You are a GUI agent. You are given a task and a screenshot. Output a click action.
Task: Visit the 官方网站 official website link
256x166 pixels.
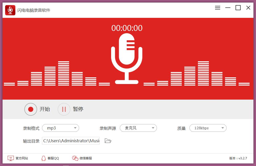coord(22,158)
